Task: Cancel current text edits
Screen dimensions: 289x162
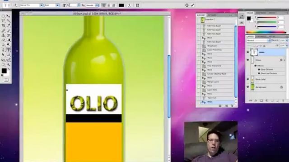Action: point(186,5)
